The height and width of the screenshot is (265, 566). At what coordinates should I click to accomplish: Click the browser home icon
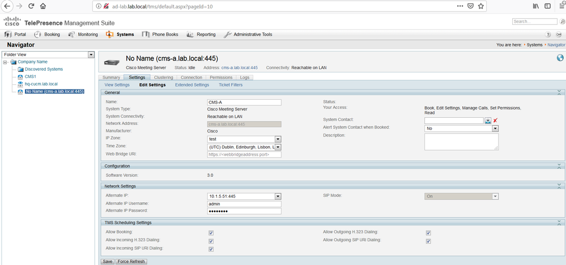coord(43,6)
